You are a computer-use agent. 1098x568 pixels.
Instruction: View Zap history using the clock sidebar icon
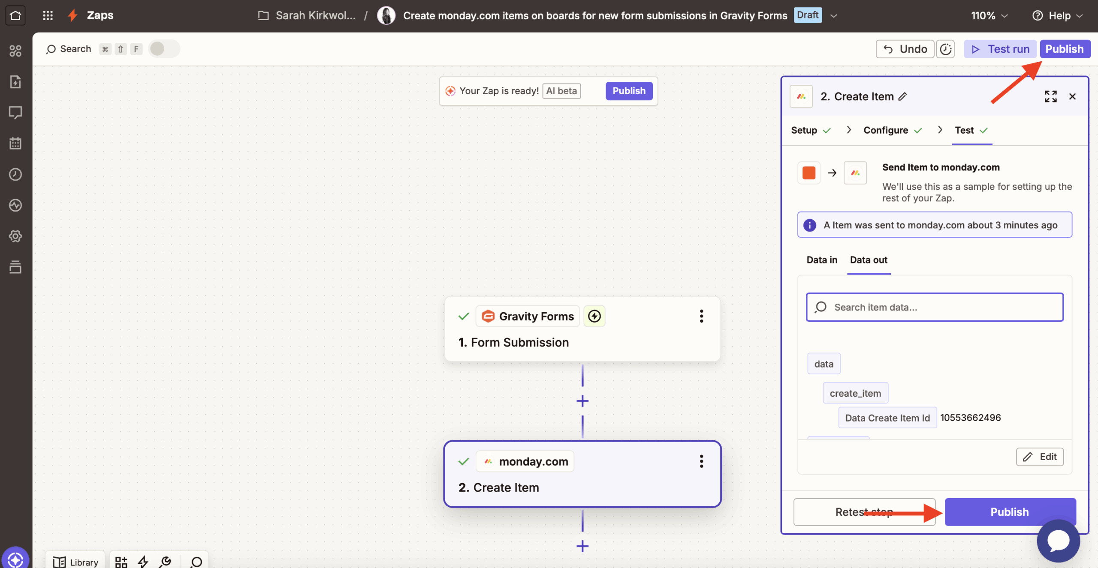(15, 174)
